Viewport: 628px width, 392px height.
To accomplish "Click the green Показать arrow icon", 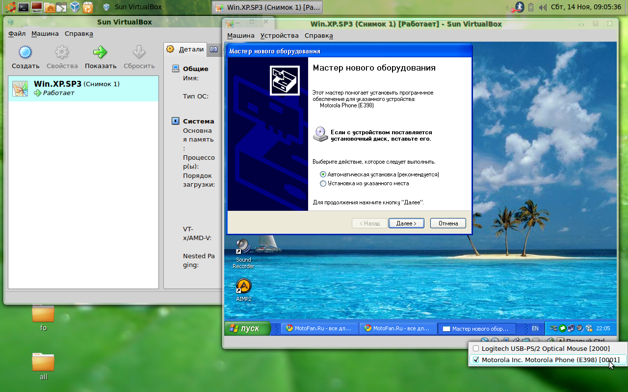I will click(101, 52).
